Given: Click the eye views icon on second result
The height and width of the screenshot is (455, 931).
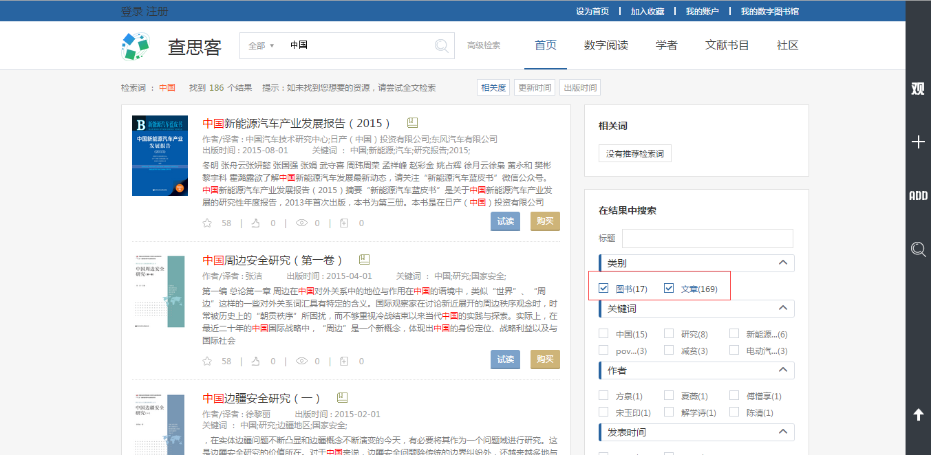Looking at the screenshot, I should [x=301, y=361].
